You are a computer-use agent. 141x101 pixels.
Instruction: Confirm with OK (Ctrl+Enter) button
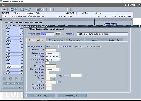point(41,95)
